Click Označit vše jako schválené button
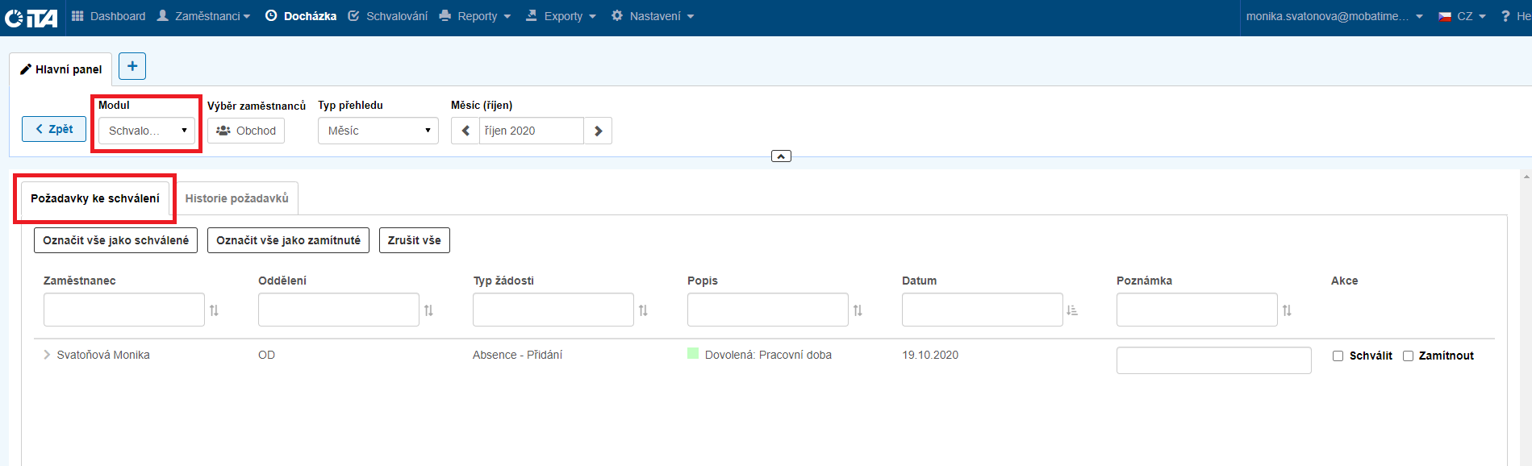This screenshot has width=1532, height=466. 115,240
